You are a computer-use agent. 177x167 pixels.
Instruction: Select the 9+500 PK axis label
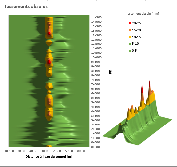[x=95, y=62]
